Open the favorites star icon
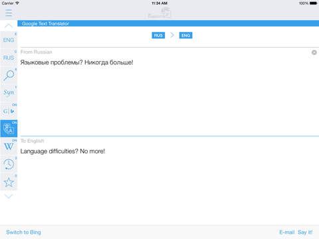This screenshot has width=319, height=239. pos(9,182)
